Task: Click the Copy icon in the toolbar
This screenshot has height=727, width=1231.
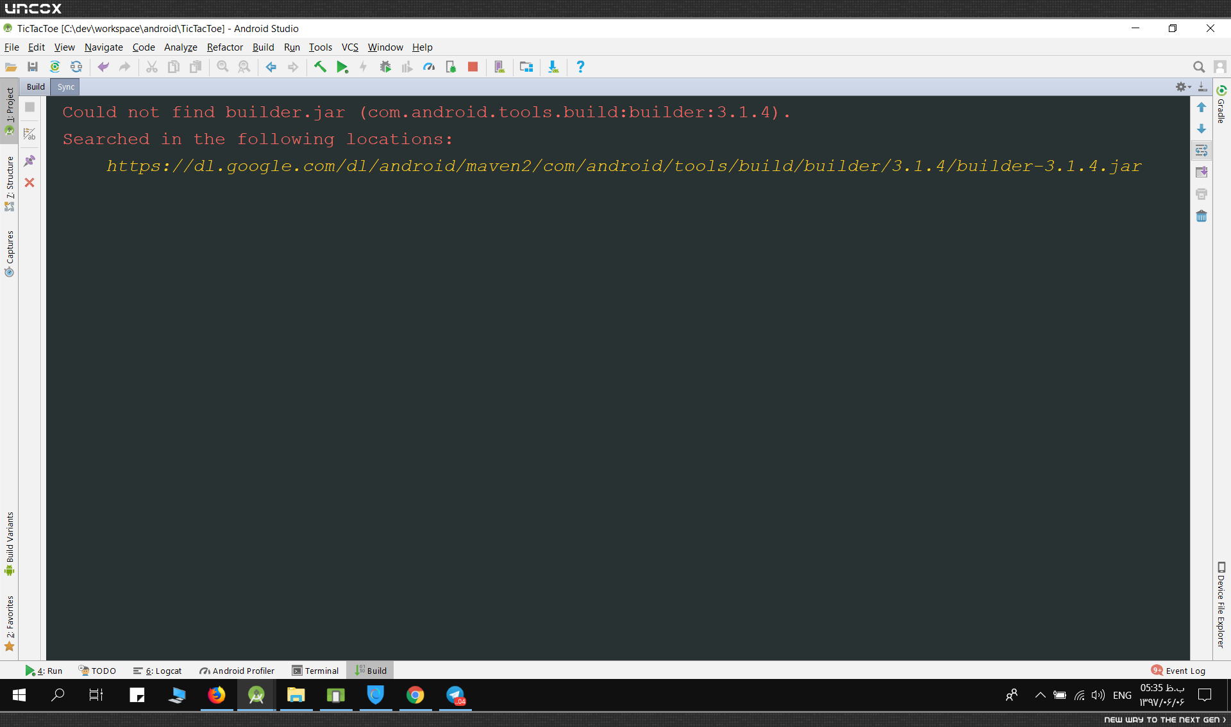Action: (174, 67)
